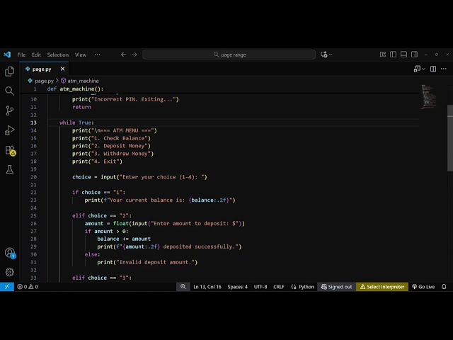The height and width of the screenshot is (340, 453).
Task: Open the remote window indicator
Action: click(7, 286)
